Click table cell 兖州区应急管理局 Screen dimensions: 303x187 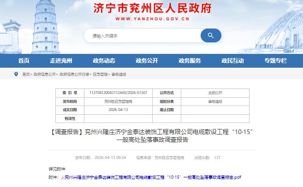pos(118,101)
